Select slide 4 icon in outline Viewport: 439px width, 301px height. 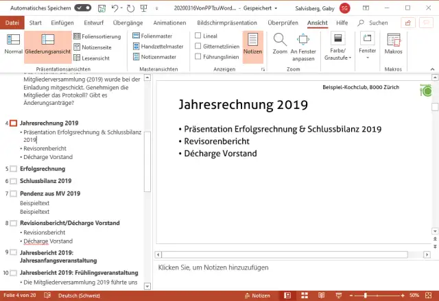14,123
